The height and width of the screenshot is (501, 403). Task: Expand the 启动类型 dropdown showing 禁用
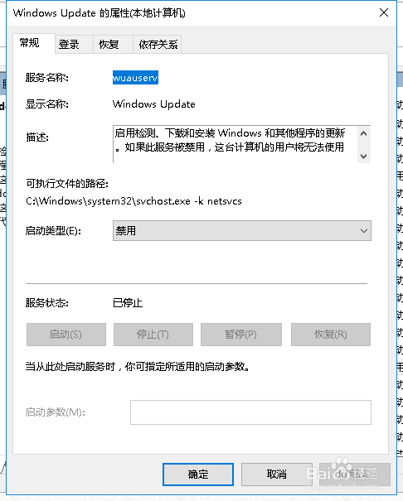click(242, 231)
